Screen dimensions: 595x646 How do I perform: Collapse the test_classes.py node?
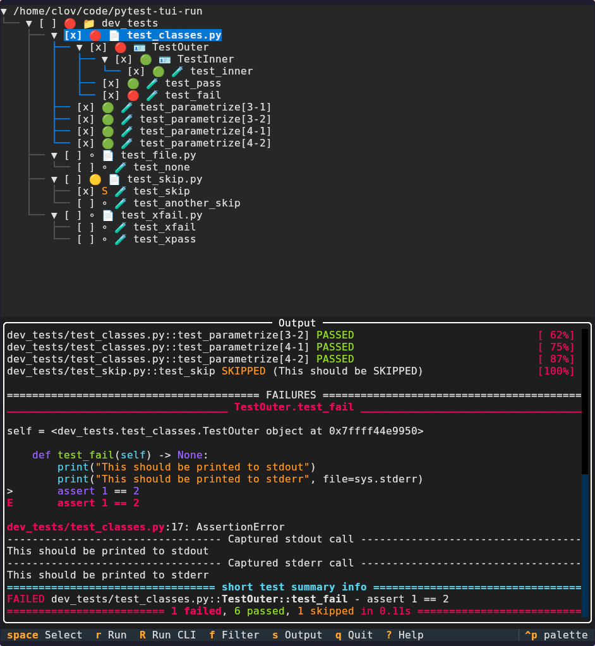click(54, 36)
